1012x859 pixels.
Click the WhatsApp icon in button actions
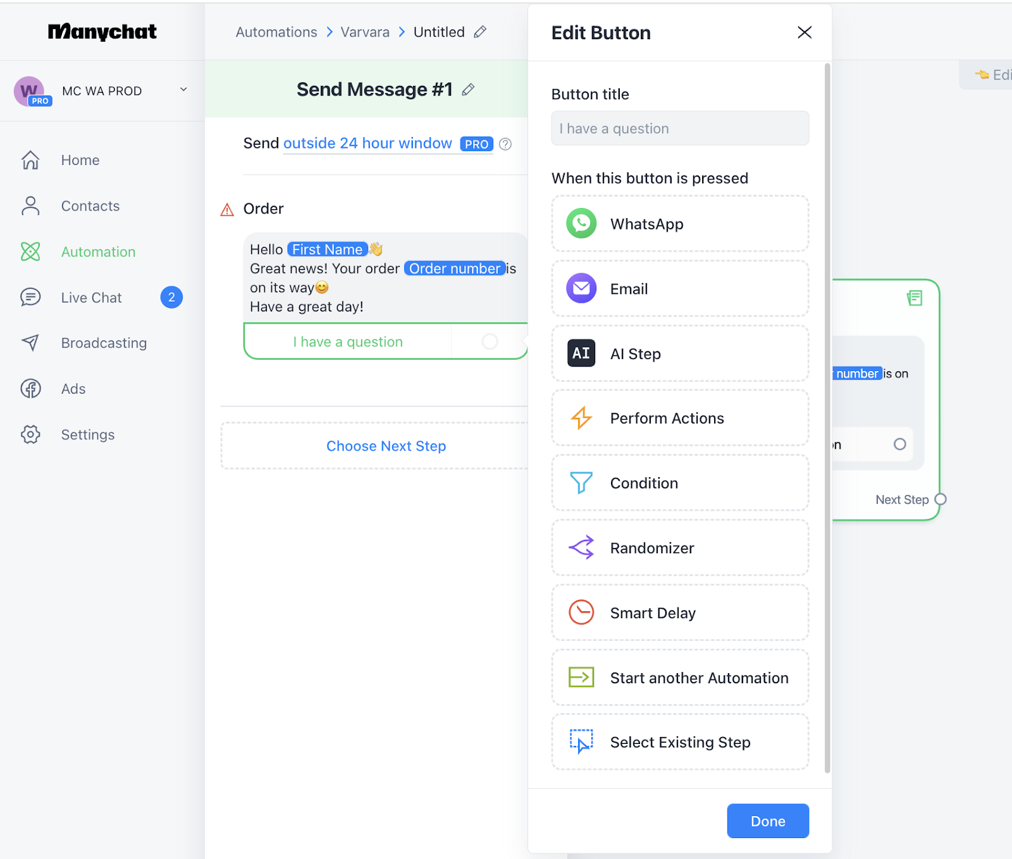coord(581,224)
